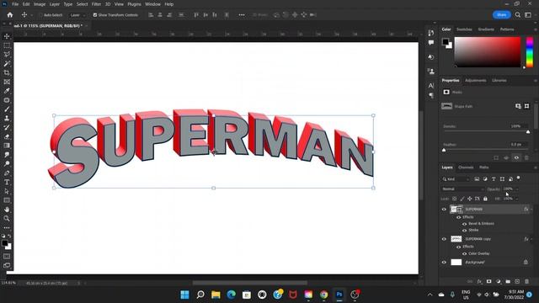Hide the Bevel & Emboss effect

tap(464, 224)
